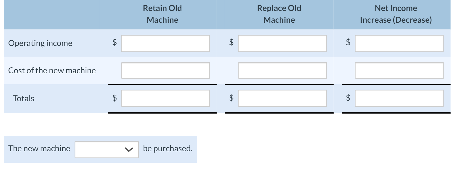
Task: Select the Operating income Net Income Increase field
Action: pyautogui.click(x=399, y=43)
